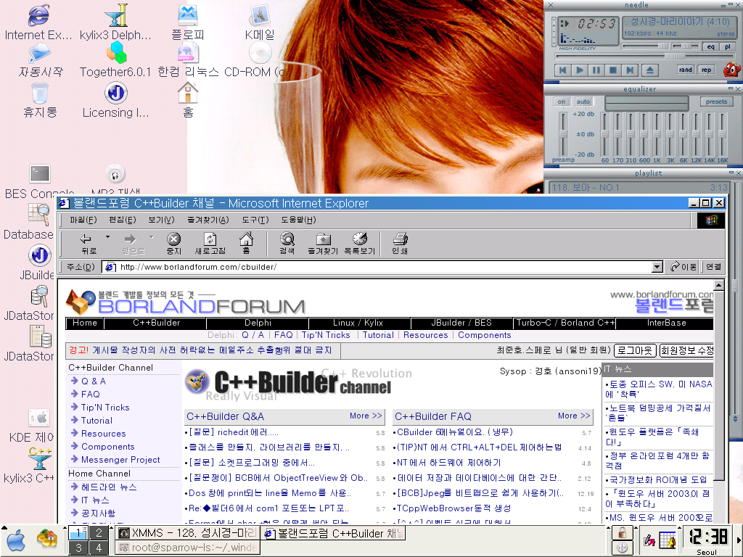The image size is (743, 557).
Task: Click the XMMS eject button
Action: [650, 70]
